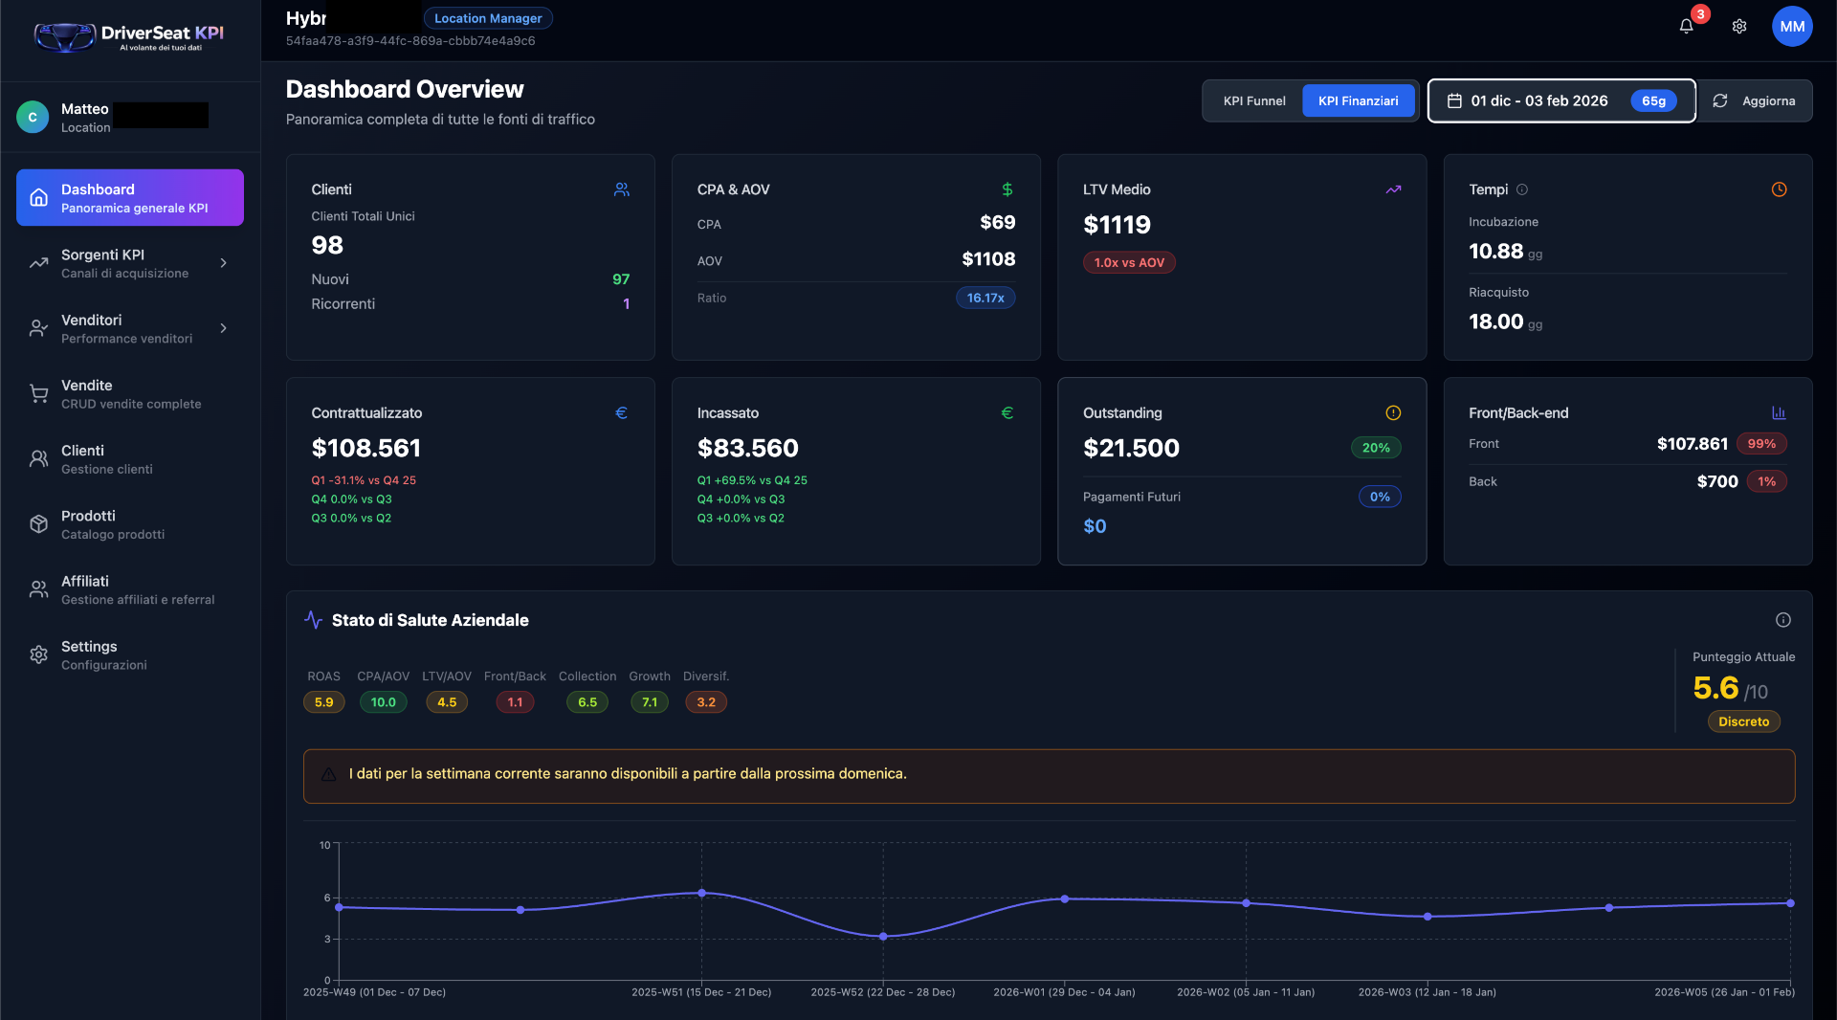Click the Clienti card users icon
Image resolution: width=1837 pixels, height=1020 pixels.
pyautogui.click(x=622, y=189)
